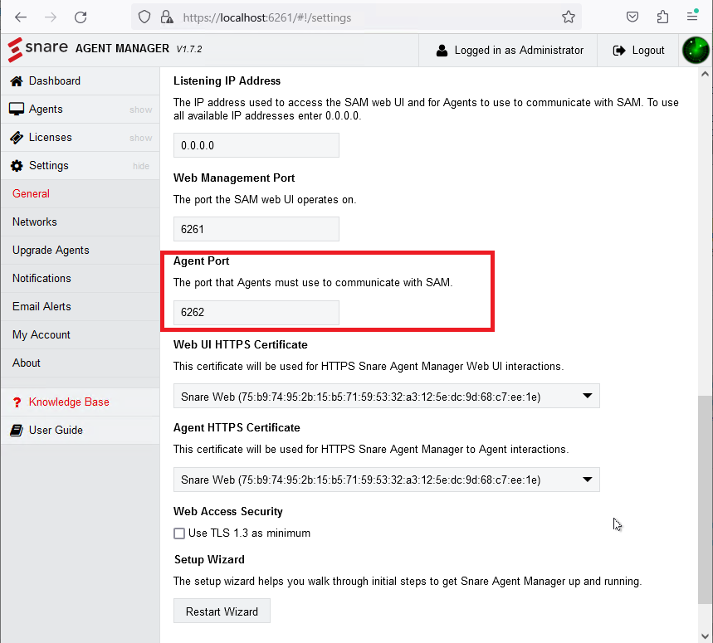
Task: Open the Agent HTTPS Certificate dropdown
Action: 387,480
